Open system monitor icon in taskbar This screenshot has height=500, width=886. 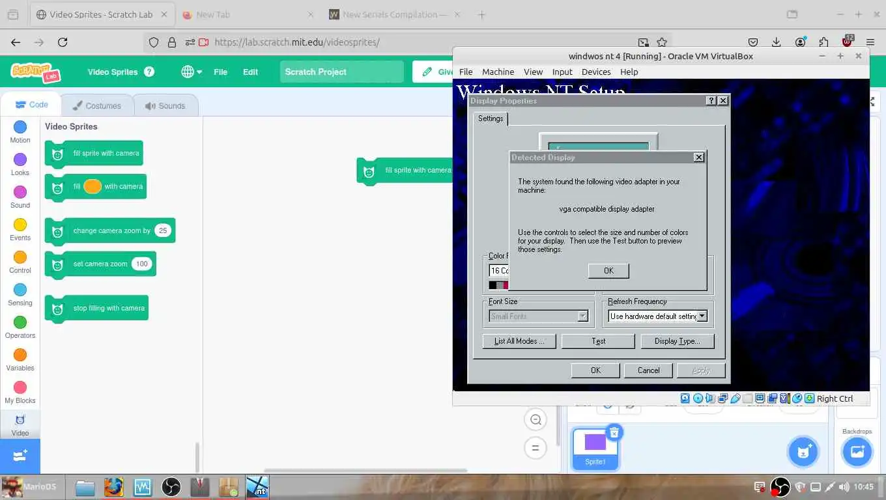click(x=143, y=487)
